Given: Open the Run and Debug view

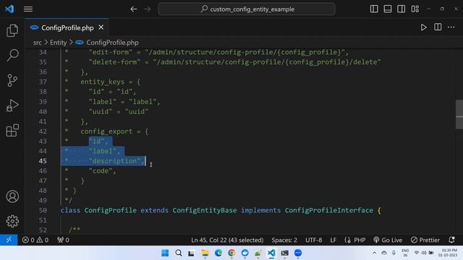Looking at the screenshot, I should pyautogui.click(x=12, y=105).
